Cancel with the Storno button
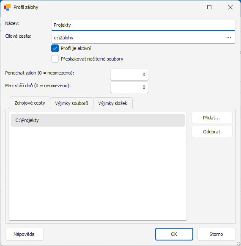The image size is (241, 246). pos(216,234)
